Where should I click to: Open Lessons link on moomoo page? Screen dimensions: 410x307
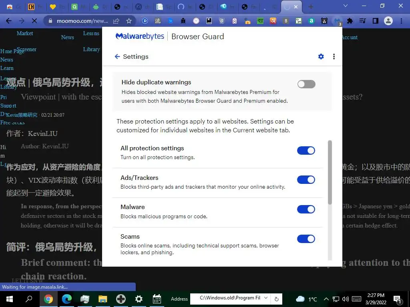91,33
